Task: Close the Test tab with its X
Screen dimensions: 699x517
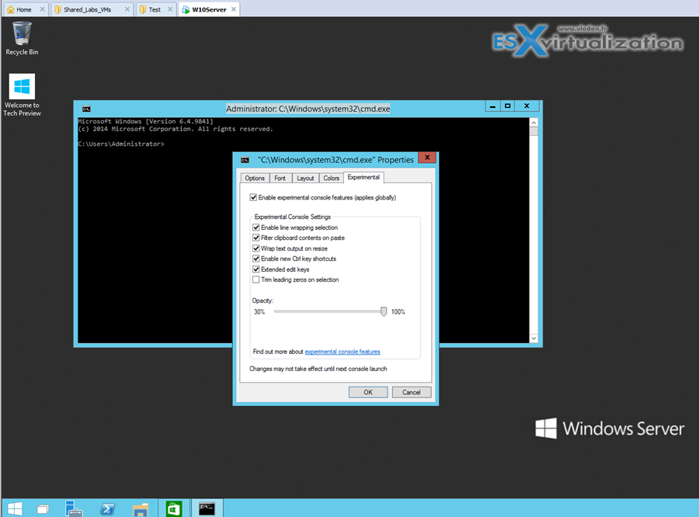Action: click(x=170, y=9)
